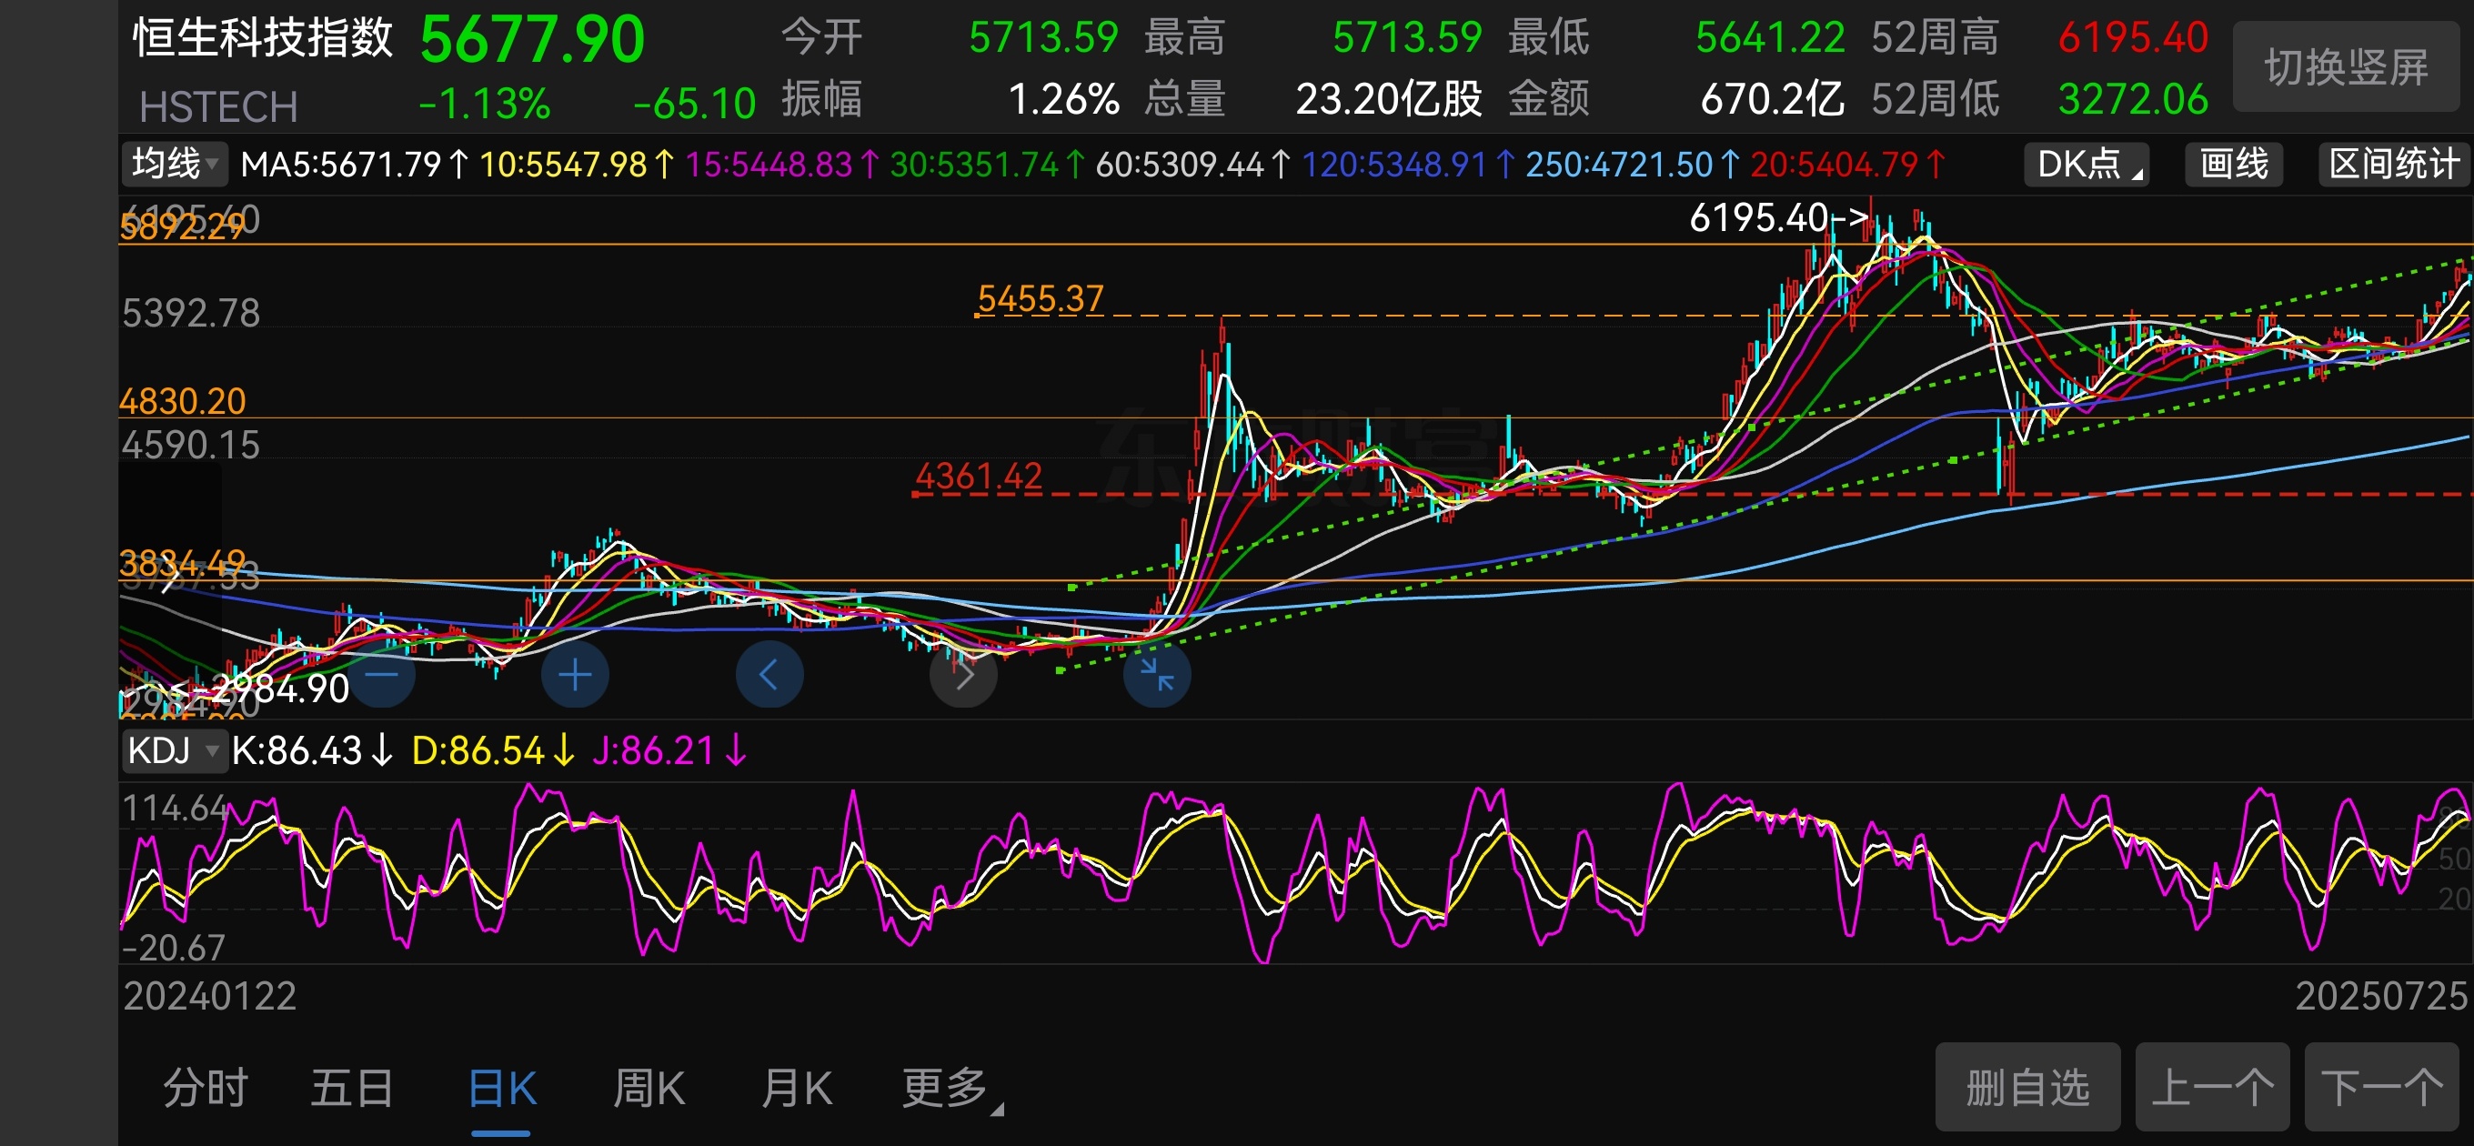Tap the scroll left arrow chart icon
2474x1146 pixels.
point(769,674)
